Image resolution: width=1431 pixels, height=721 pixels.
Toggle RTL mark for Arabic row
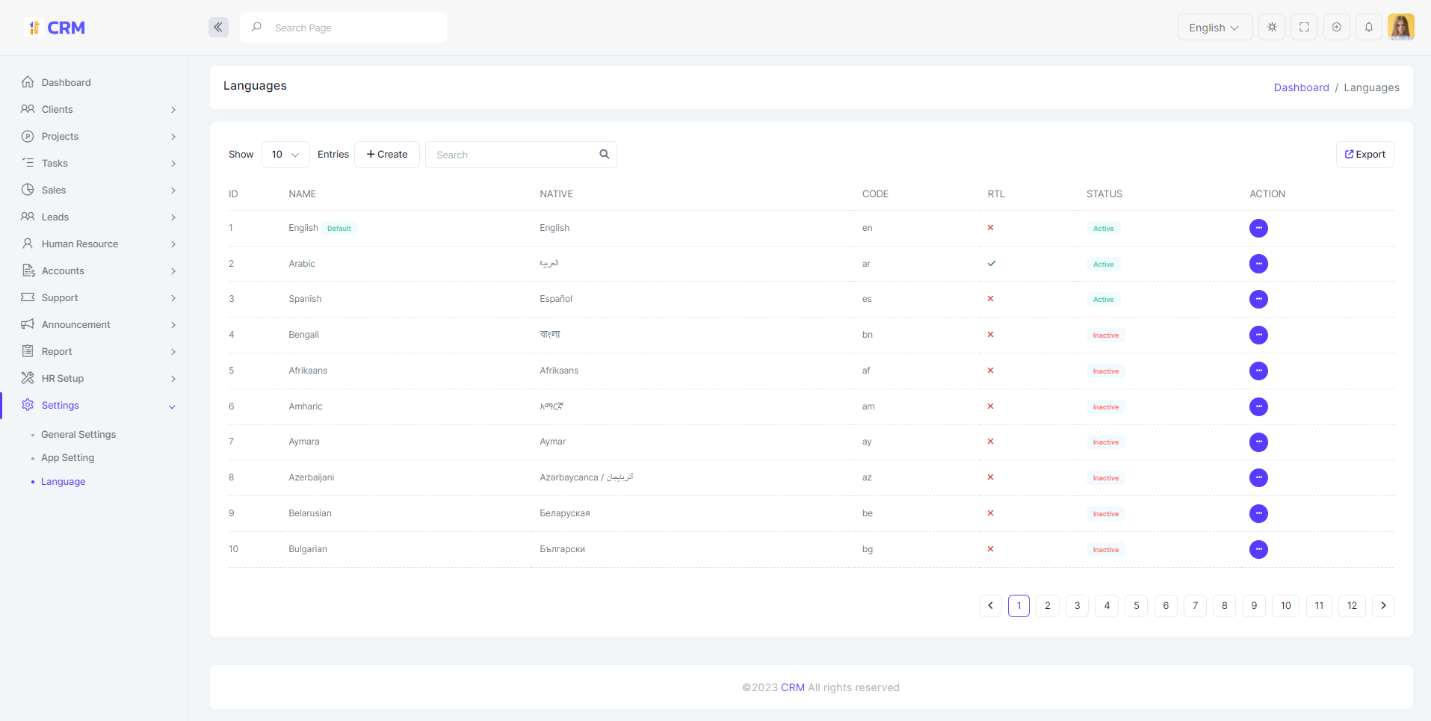pos(992,264)
